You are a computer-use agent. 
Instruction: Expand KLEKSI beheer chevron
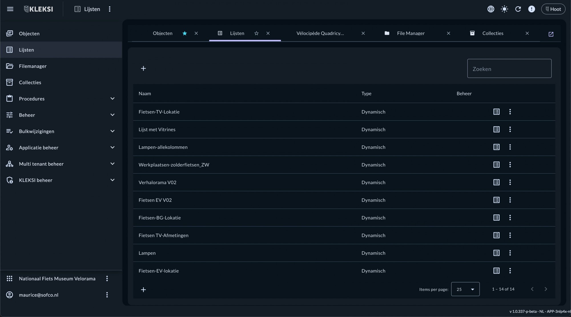(112, 180)
